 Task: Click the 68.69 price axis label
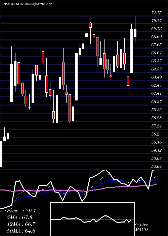pos(157,36)
